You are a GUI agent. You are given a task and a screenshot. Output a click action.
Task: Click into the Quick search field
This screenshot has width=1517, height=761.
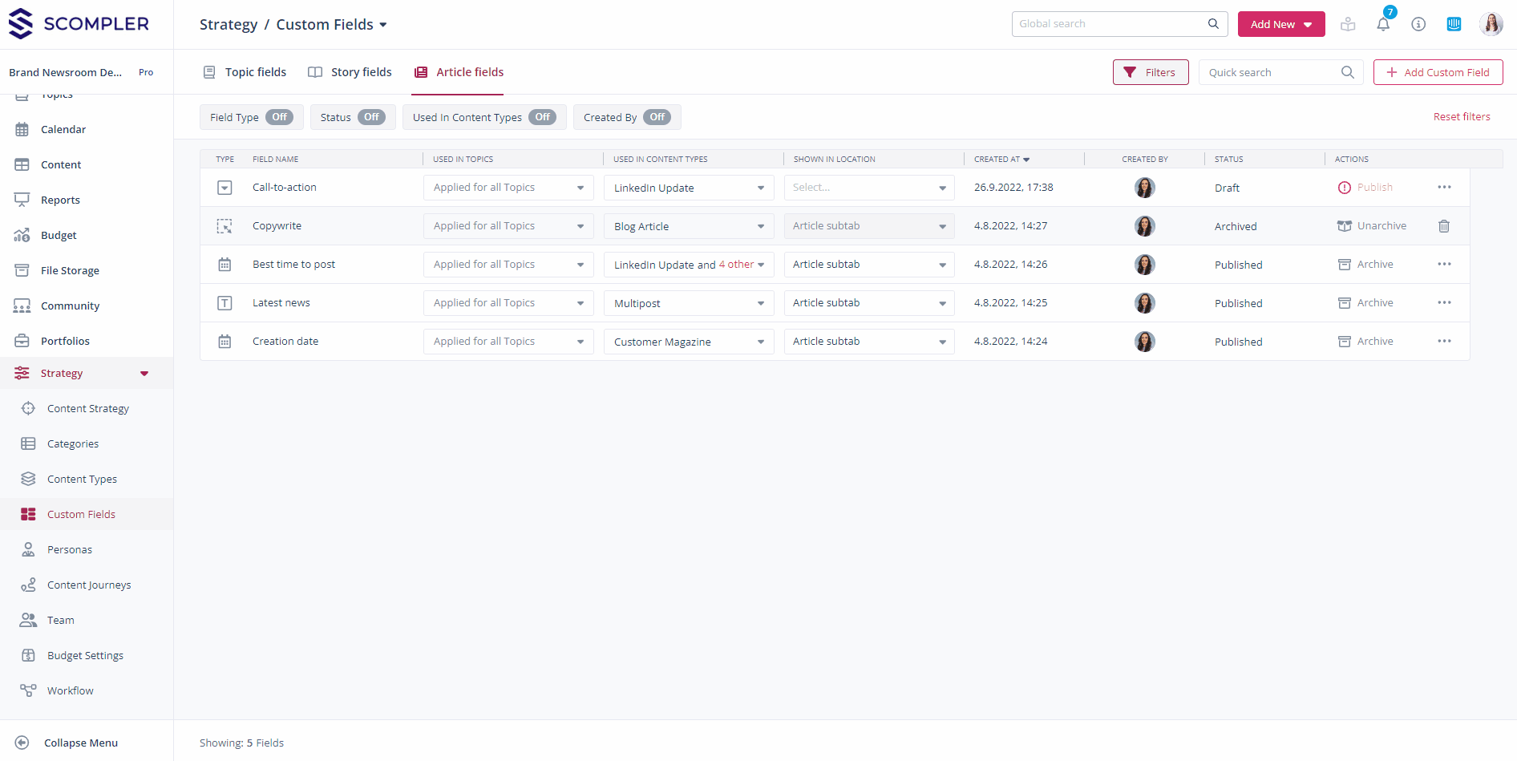(x=1271, y=73)
